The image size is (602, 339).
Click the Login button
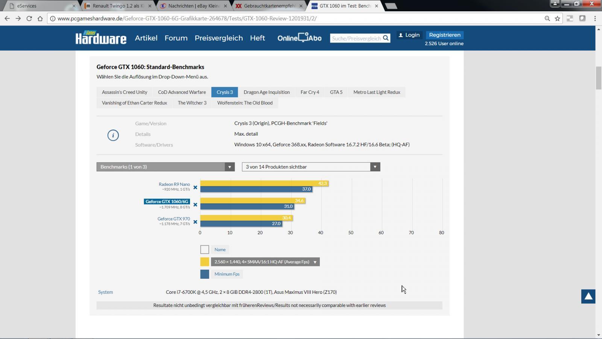(x=409, y=35)
